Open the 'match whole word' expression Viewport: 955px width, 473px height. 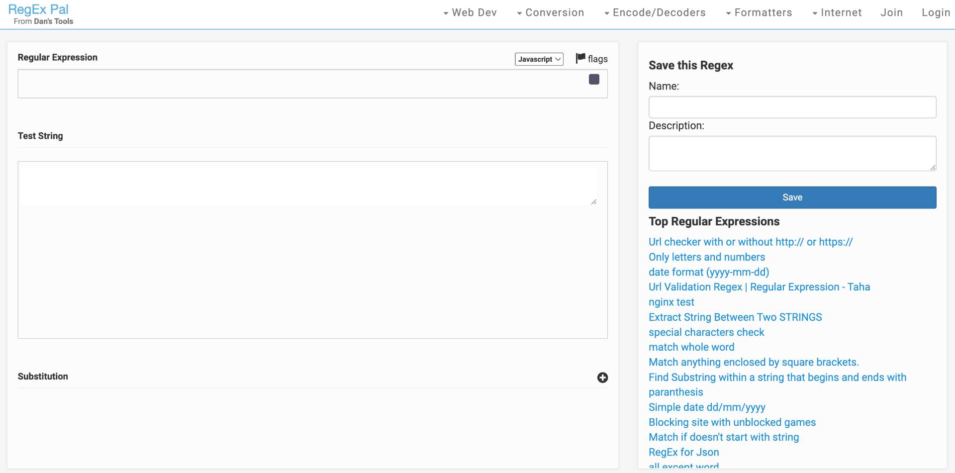pyautogui.click(x=691, y=347)
